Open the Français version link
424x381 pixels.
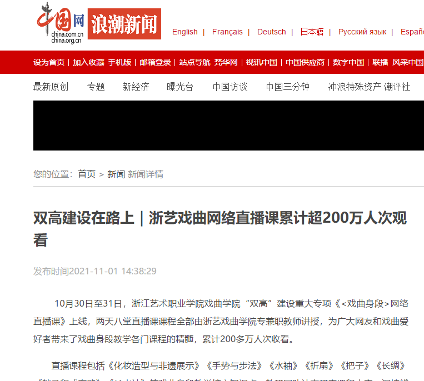[227, 32]
